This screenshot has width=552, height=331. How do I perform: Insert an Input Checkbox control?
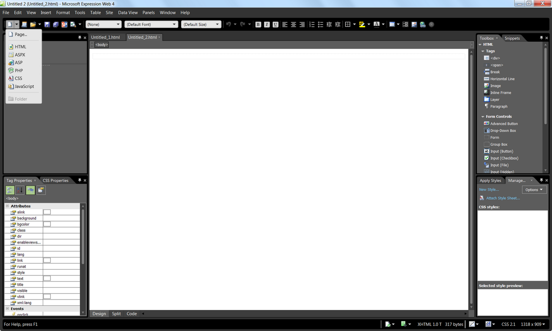(x=504, y=158)
